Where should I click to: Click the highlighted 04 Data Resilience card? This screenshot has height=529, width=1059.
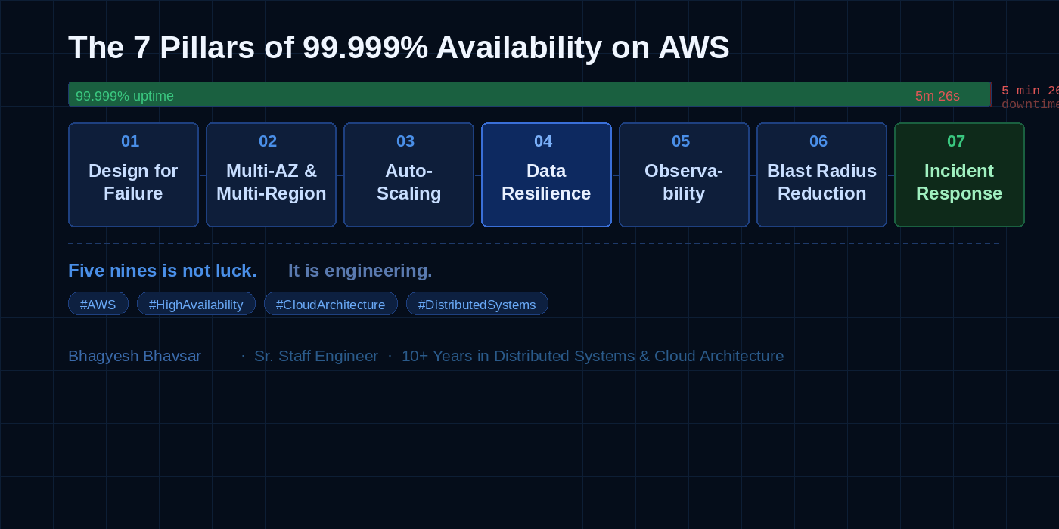tap(546, 175)
